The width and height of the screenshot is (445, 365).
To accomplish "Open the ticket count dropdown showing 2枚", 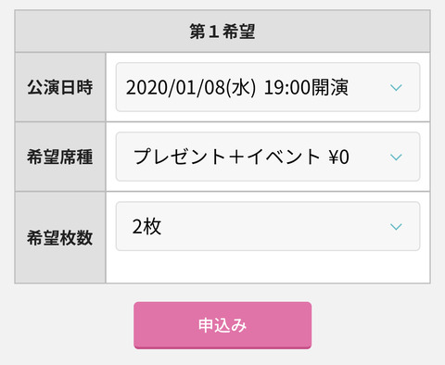I will pyautogui.click(x=268, y=226).
